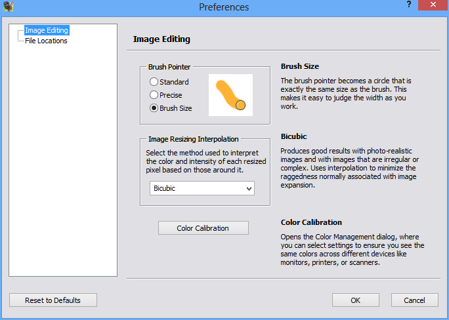Image resolution: width=449 pixels, height=320 pixels.
Task: Close the Preferences window with the red X
Action: tap(433, 5)
